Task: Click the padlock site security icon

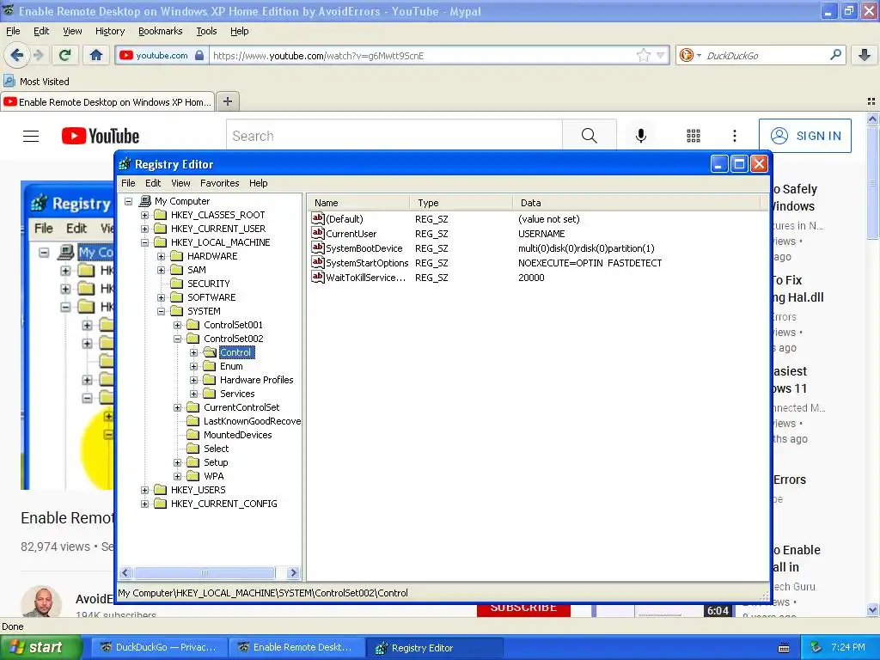Action: [x=199, y=55]
